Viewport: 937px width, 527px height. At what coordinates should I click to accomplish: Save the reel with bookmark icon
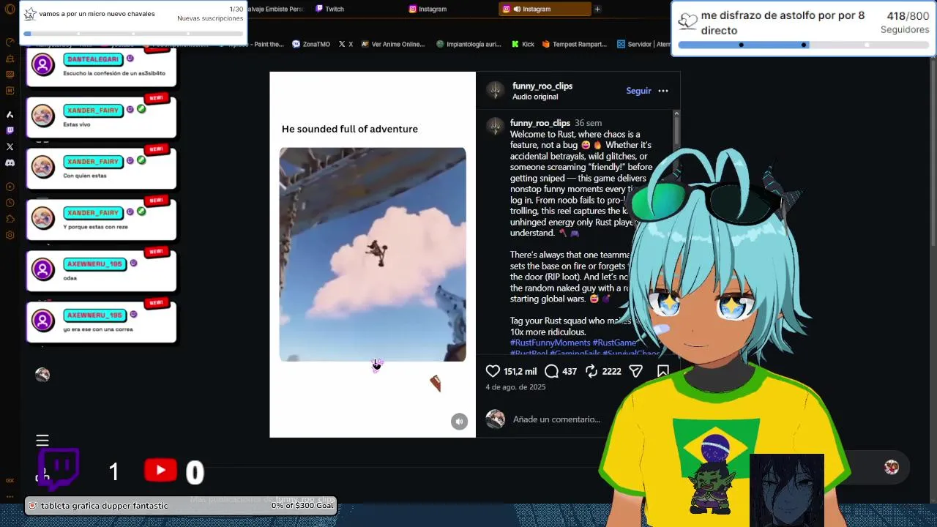coord(662,371)
